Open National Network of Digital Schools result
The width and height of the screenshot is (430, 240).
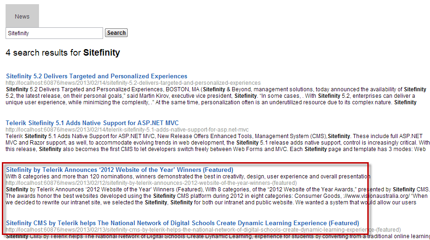pos(182,223)
